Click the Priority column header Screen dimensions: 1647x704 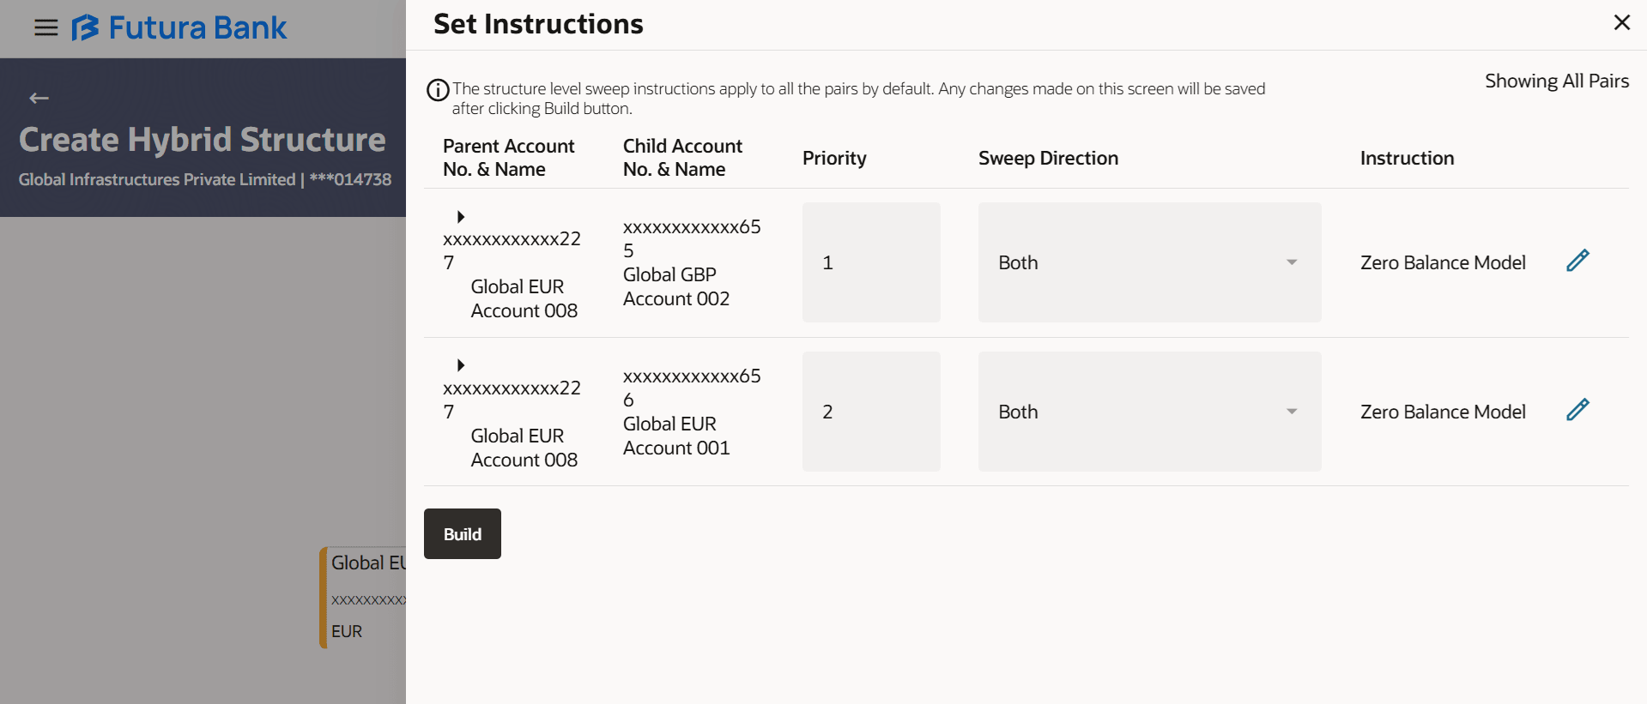(x=834, y=158)
